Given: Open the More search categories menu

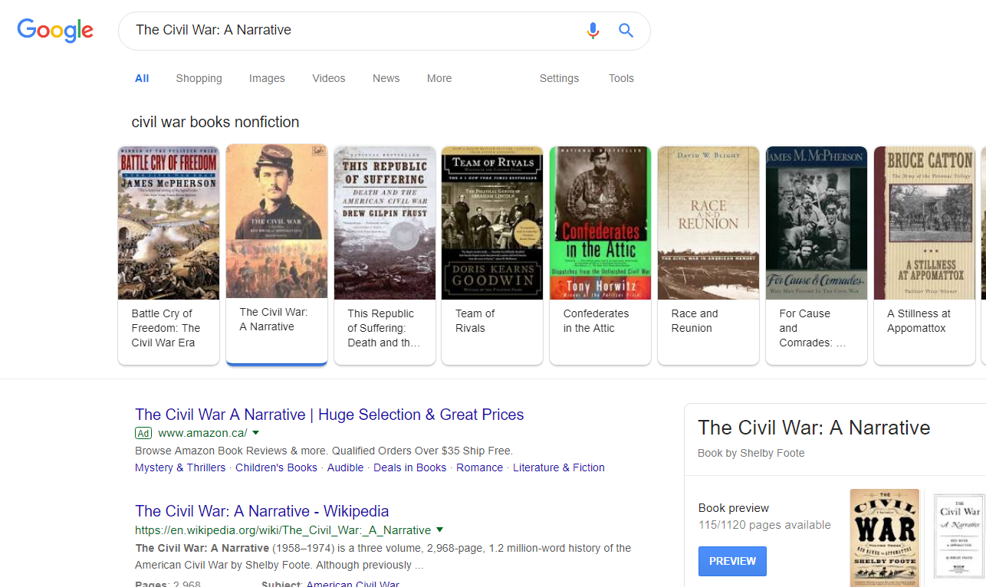Looking at the screenshot, I should [439, 78].
